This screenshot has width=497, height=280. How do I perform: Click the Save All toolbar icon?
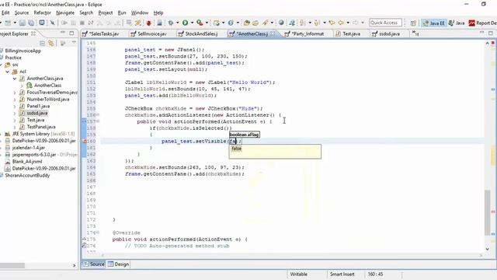31,23
